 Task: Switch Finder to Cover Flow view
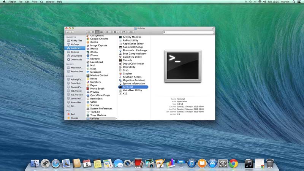pyautogui.click(x=101, y=32)
